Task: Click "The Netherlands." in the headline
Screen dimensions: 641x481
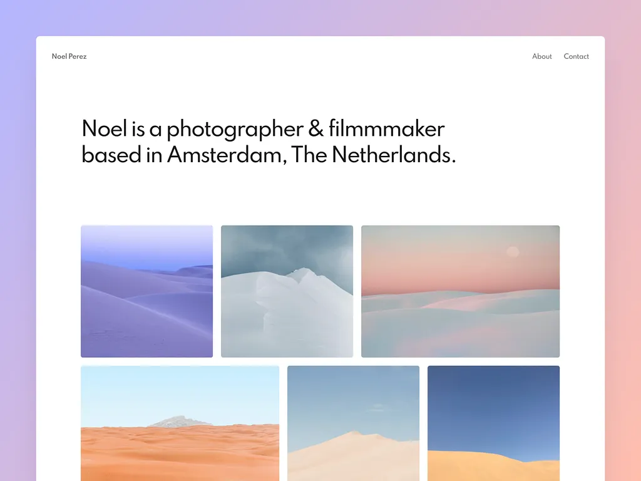Action: 373,155
